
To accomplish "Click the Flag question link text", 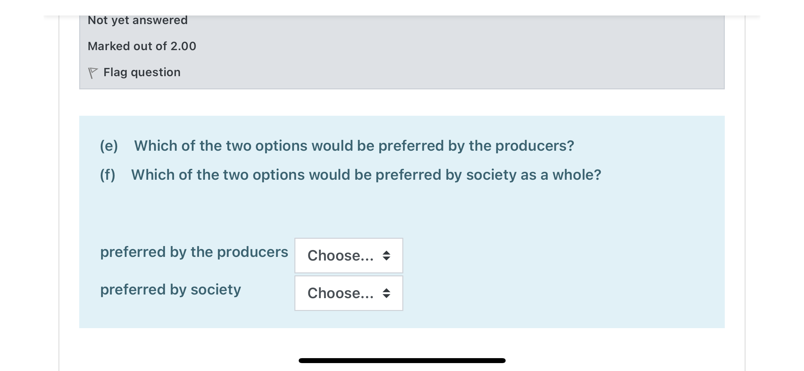I will [142, 72].
